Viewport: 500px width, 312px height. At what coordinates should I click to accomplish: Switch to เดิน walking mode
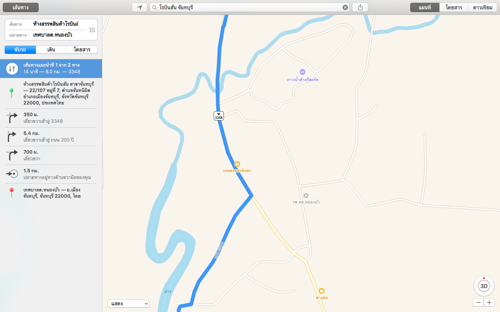click(x=51, y=50)
